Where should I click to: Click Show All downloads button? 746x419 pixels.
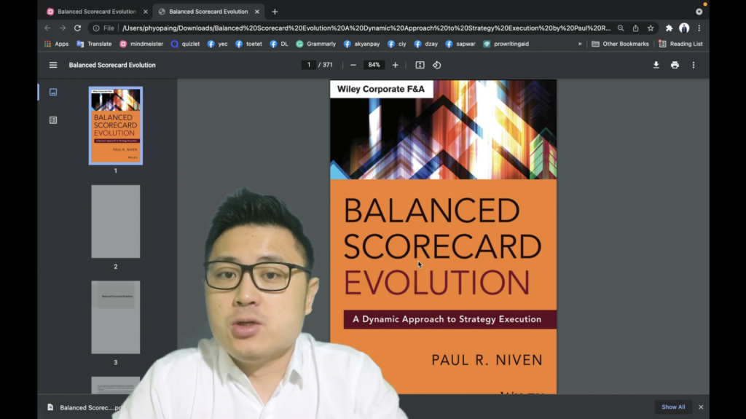click(673, 407)
